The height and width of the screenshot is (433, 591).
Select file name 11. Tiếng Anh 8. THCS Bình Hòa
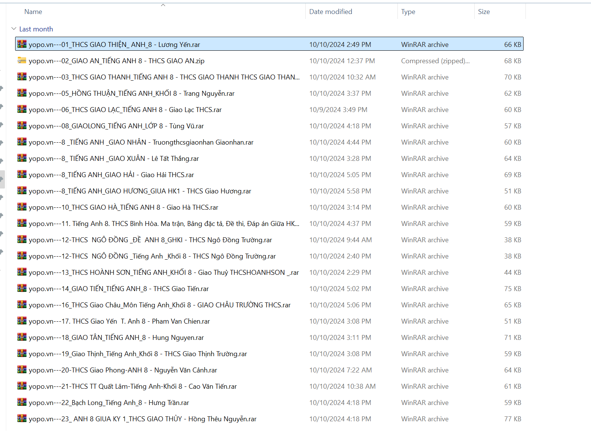[164, 224]
